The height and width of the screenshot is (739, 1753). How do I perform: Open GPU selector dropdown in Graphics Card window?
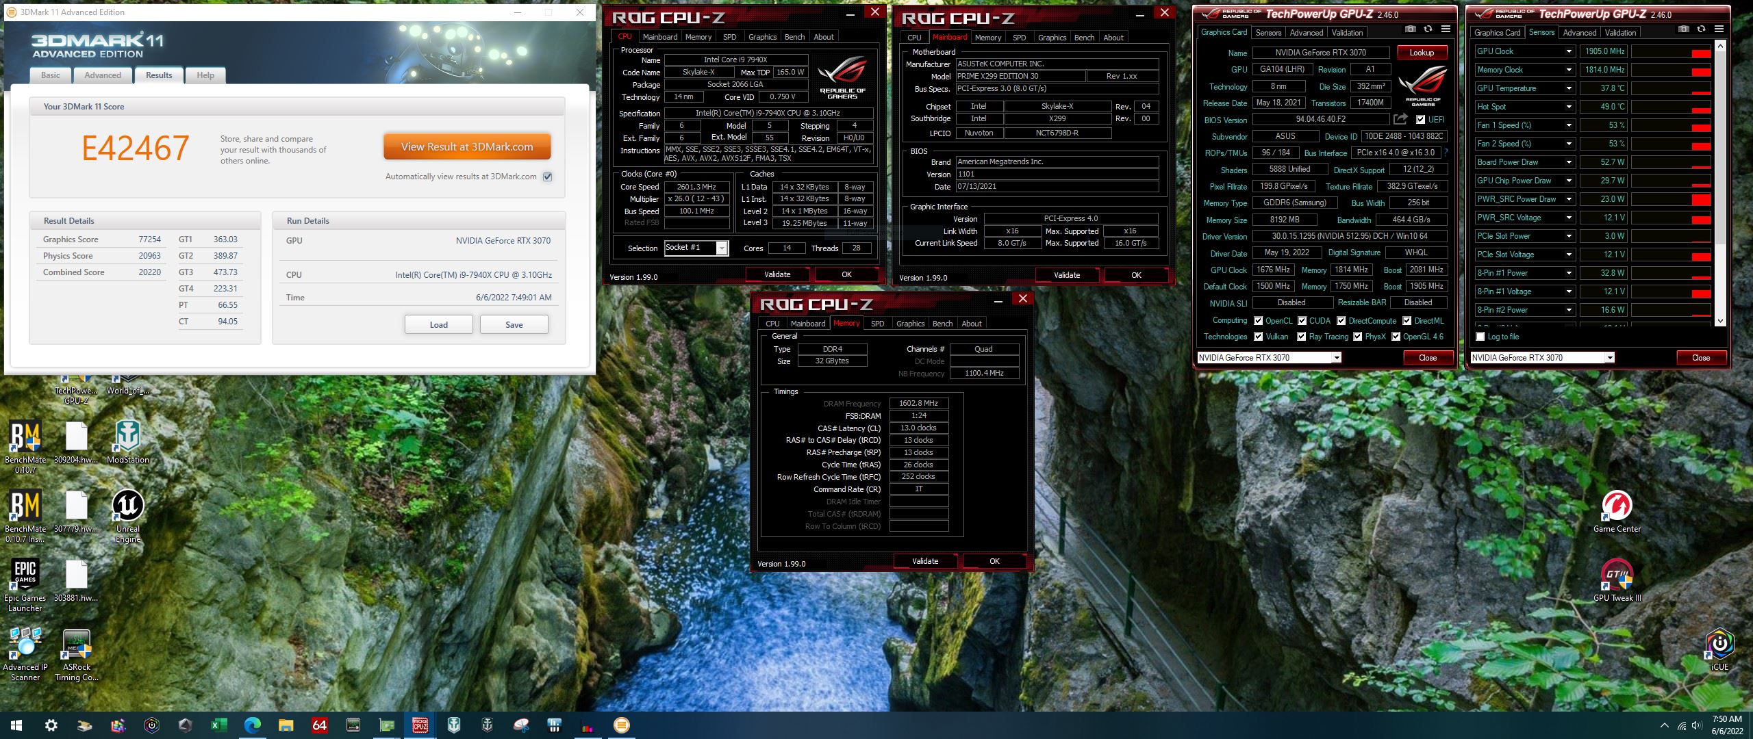1336,357
